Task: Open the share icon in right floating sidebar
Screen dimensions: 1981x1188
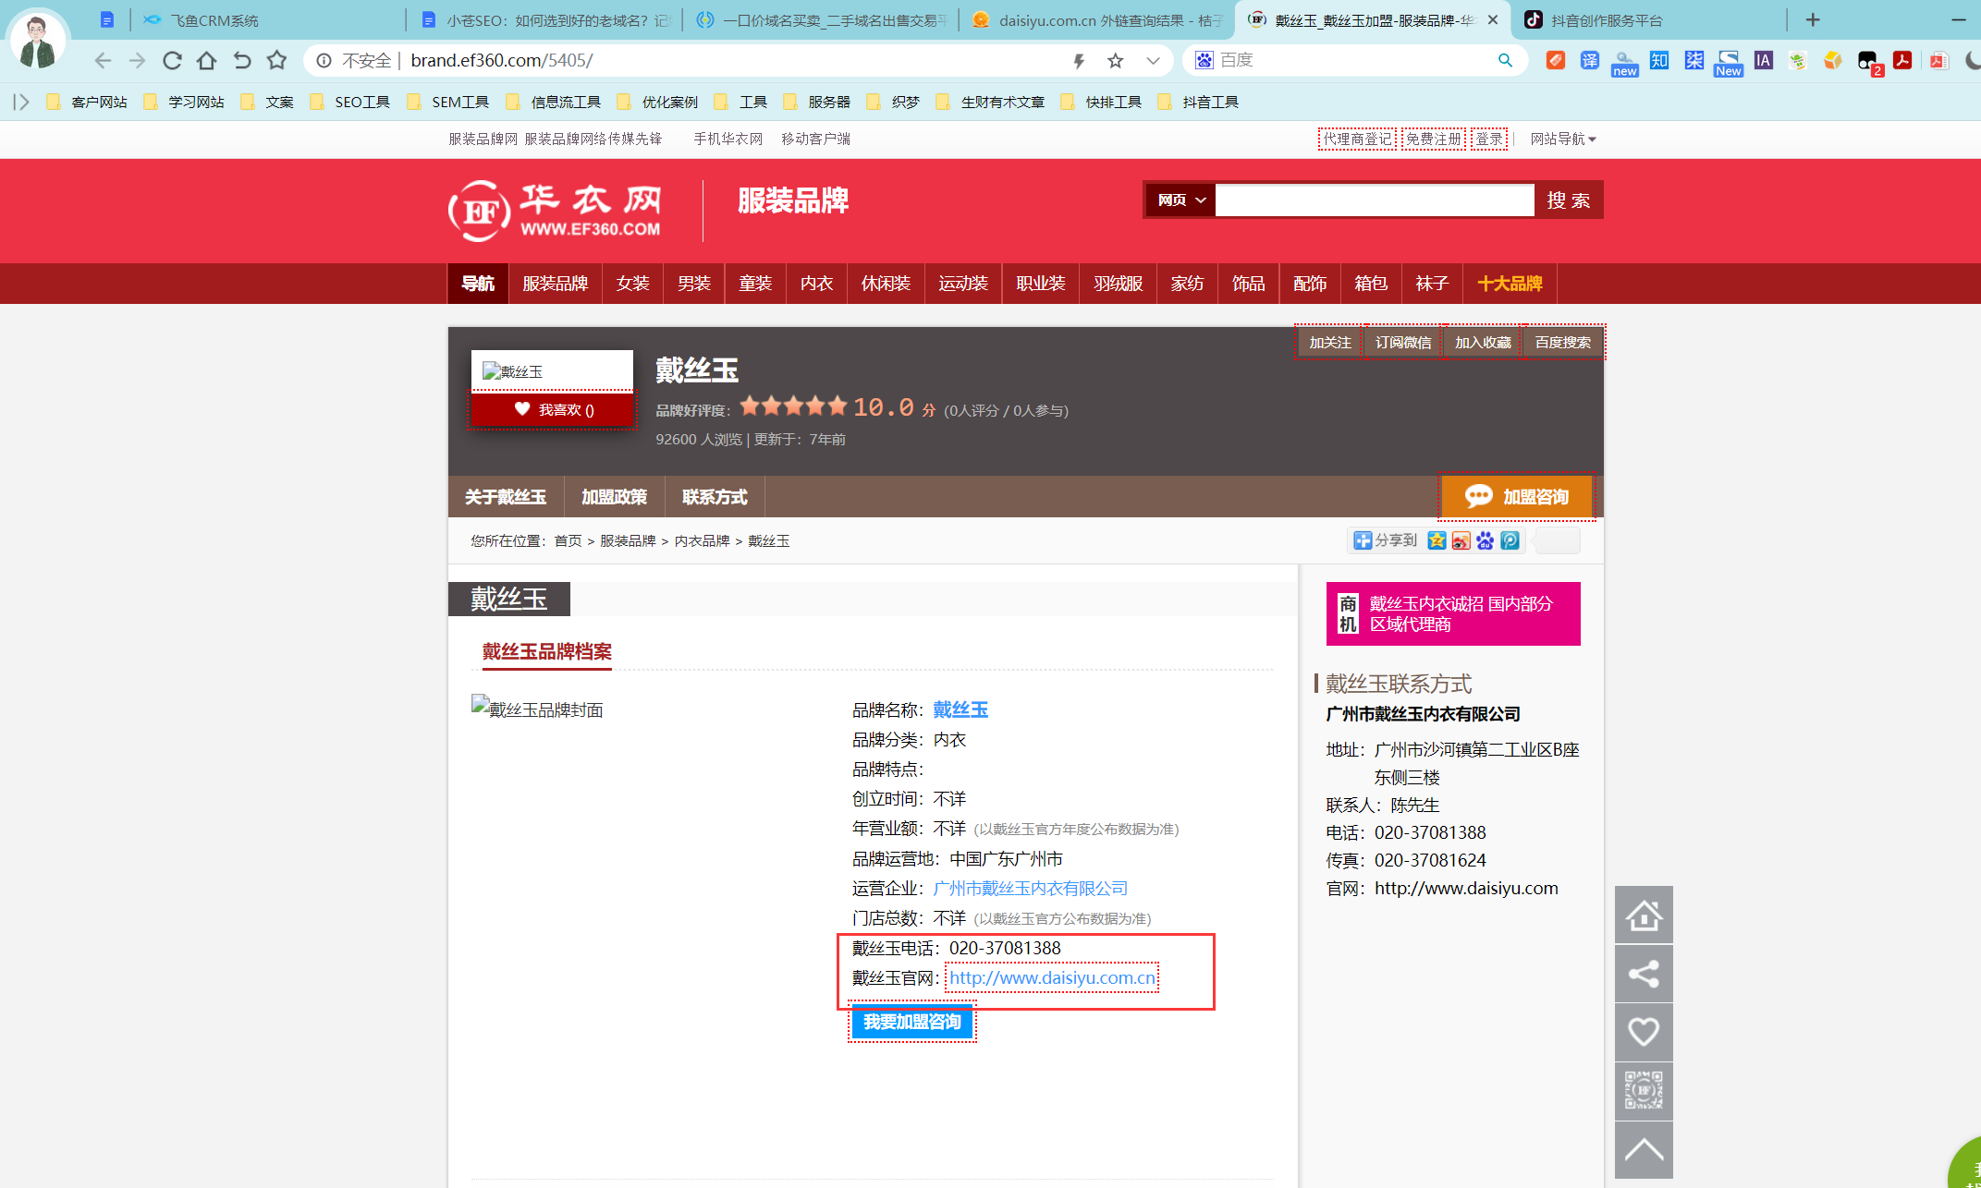Action: pyautogui.click(x=1643, y=973)
